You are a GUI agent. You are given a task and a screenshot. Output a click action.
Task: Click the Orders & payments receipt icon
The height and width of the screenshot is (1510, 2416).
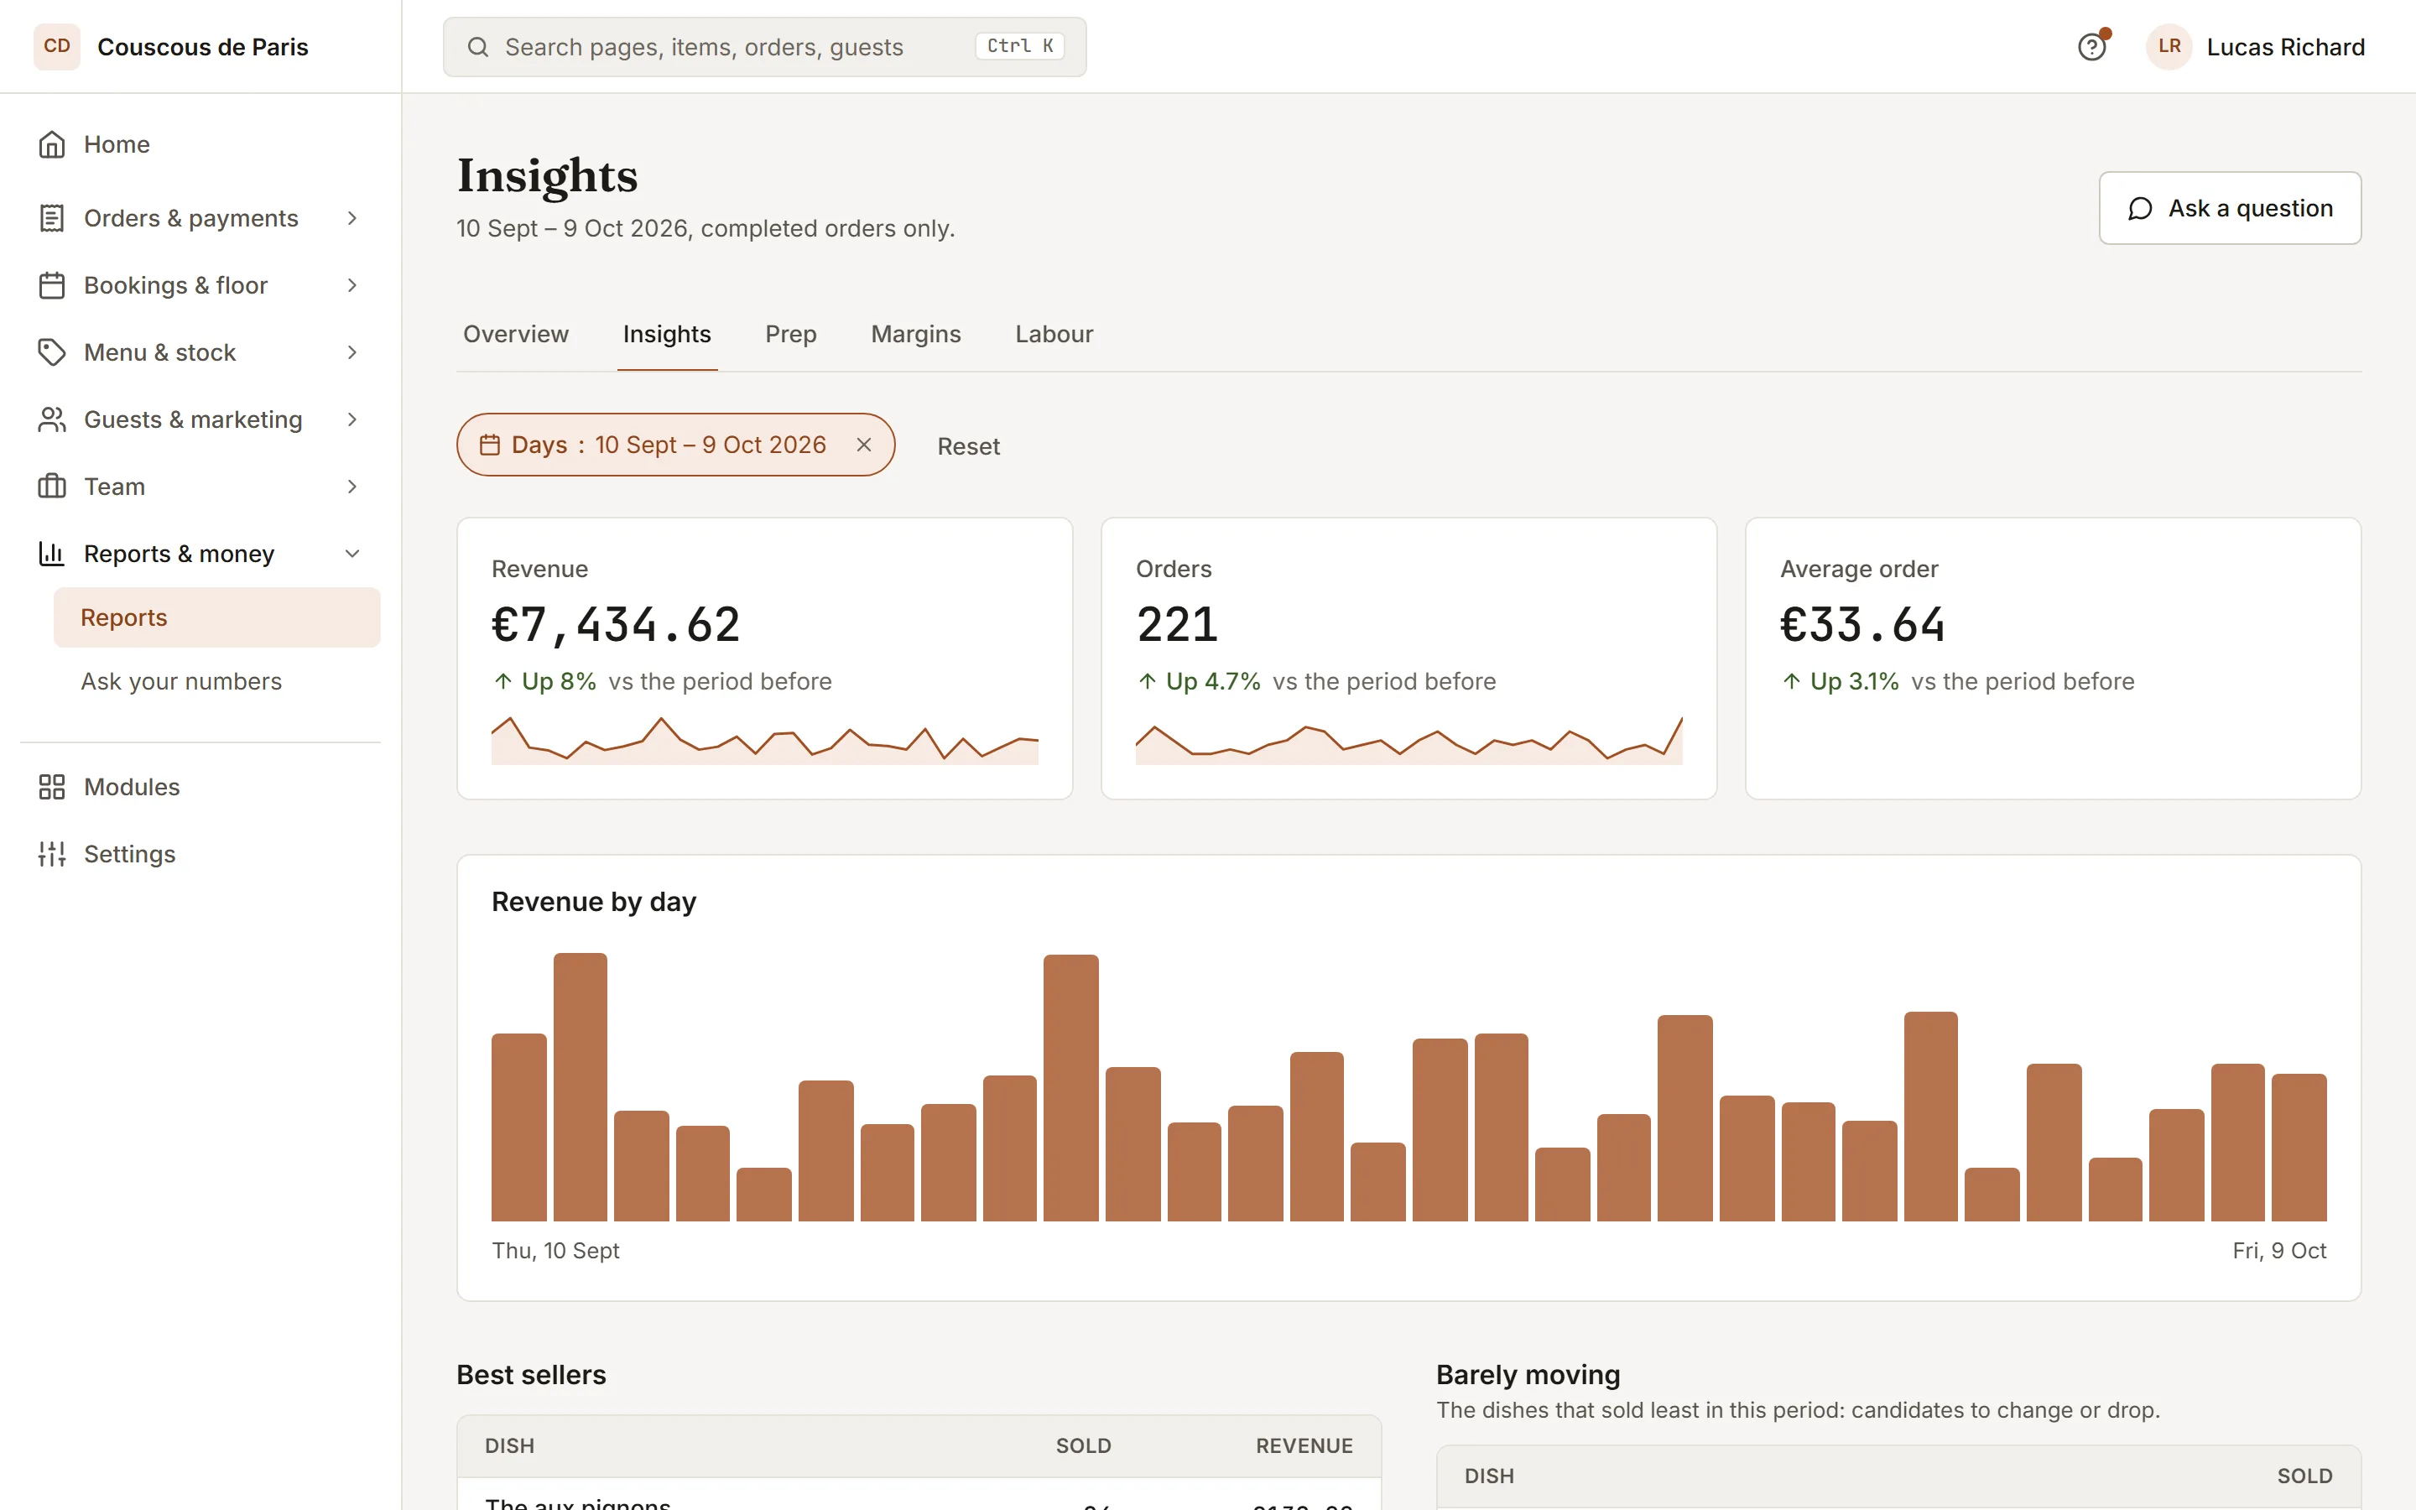52,218
